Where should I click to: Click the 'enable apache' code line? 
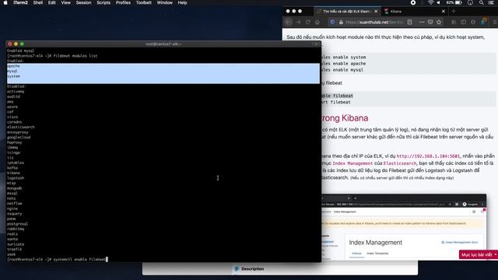coord(344,64)
